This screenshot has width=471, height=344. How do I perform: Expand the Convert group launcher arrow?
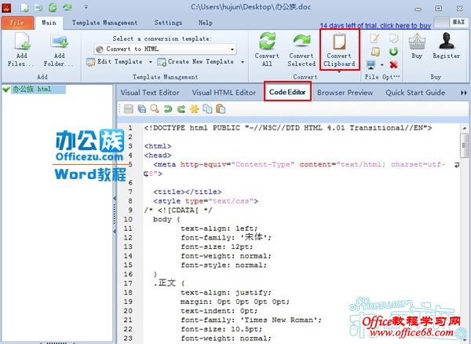pyautogui.click(x=339, y=72)
